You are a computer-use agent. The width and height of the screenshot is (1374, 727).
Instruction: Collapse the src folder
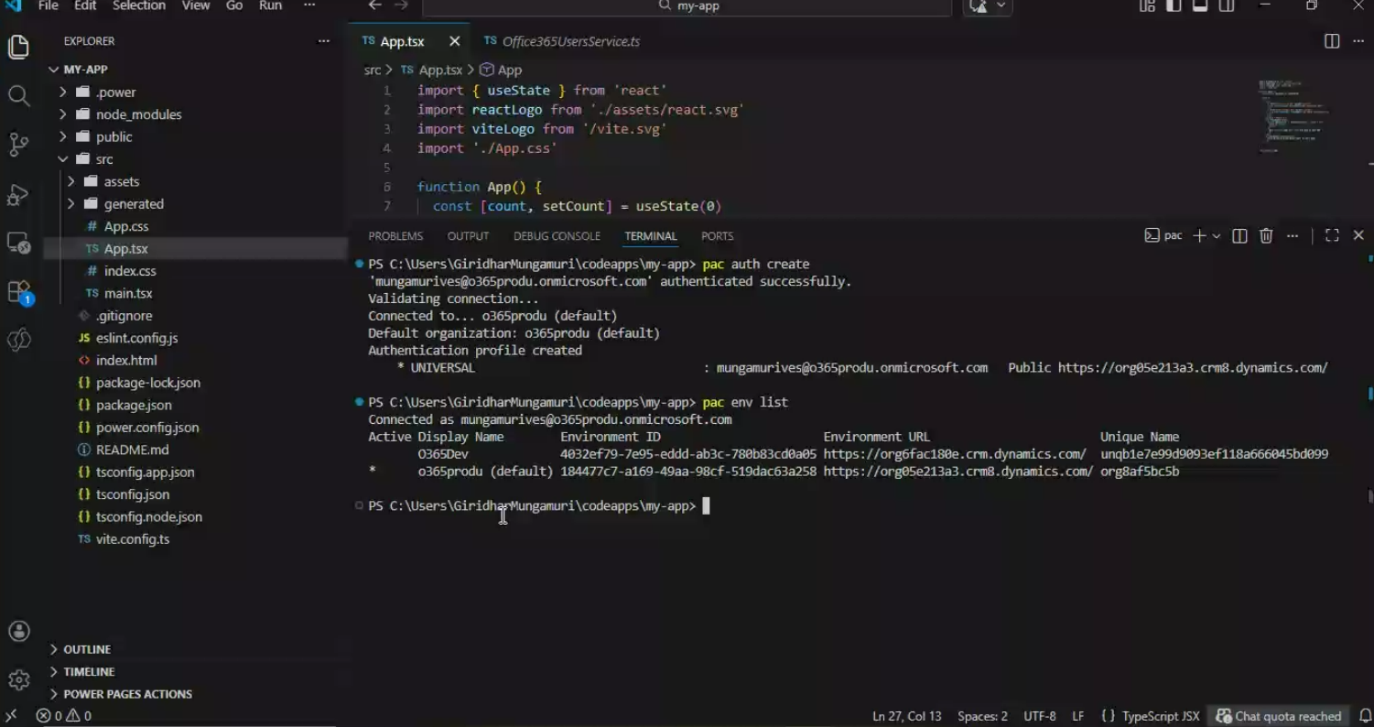tap(63, 159)
